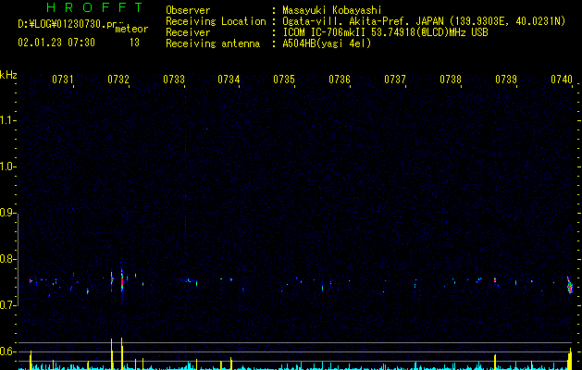Click the 0.6 kHz frequency label
This screenshot has height=370, width=582.
[x=8, y=351]
